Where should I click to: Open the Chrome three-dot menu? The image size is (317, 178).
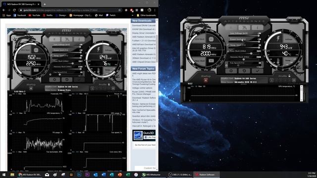coord(155,10)
